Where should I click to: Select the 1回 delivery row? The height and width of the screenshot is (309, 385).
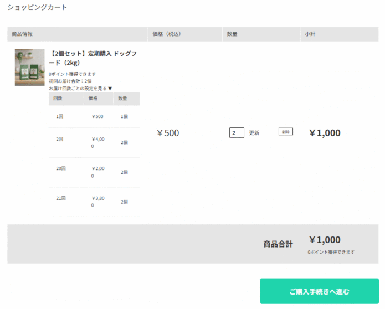(x=94, y=116)
